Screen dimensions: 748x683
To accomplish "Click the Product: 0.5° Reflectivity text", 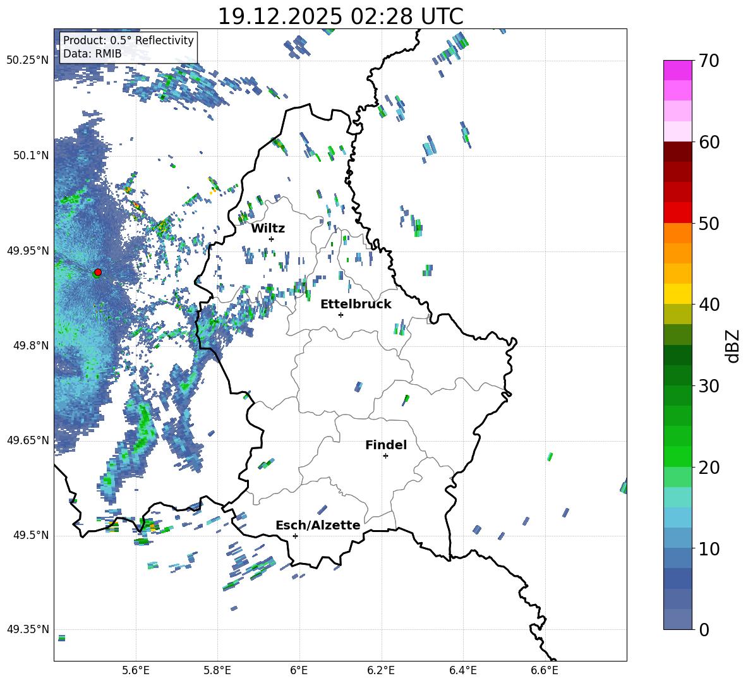I will [x=128, y=40].
